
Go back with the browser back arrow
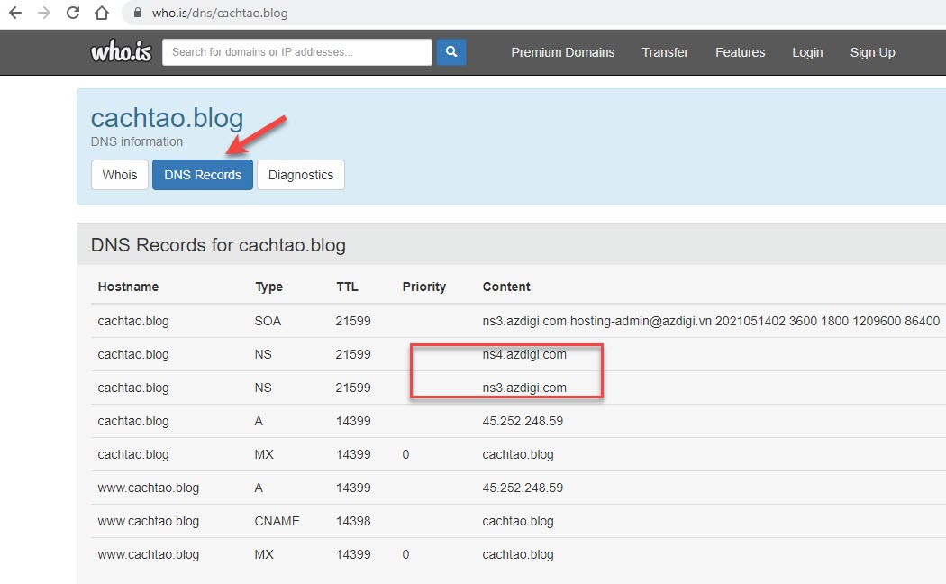[x=15, y=13]
